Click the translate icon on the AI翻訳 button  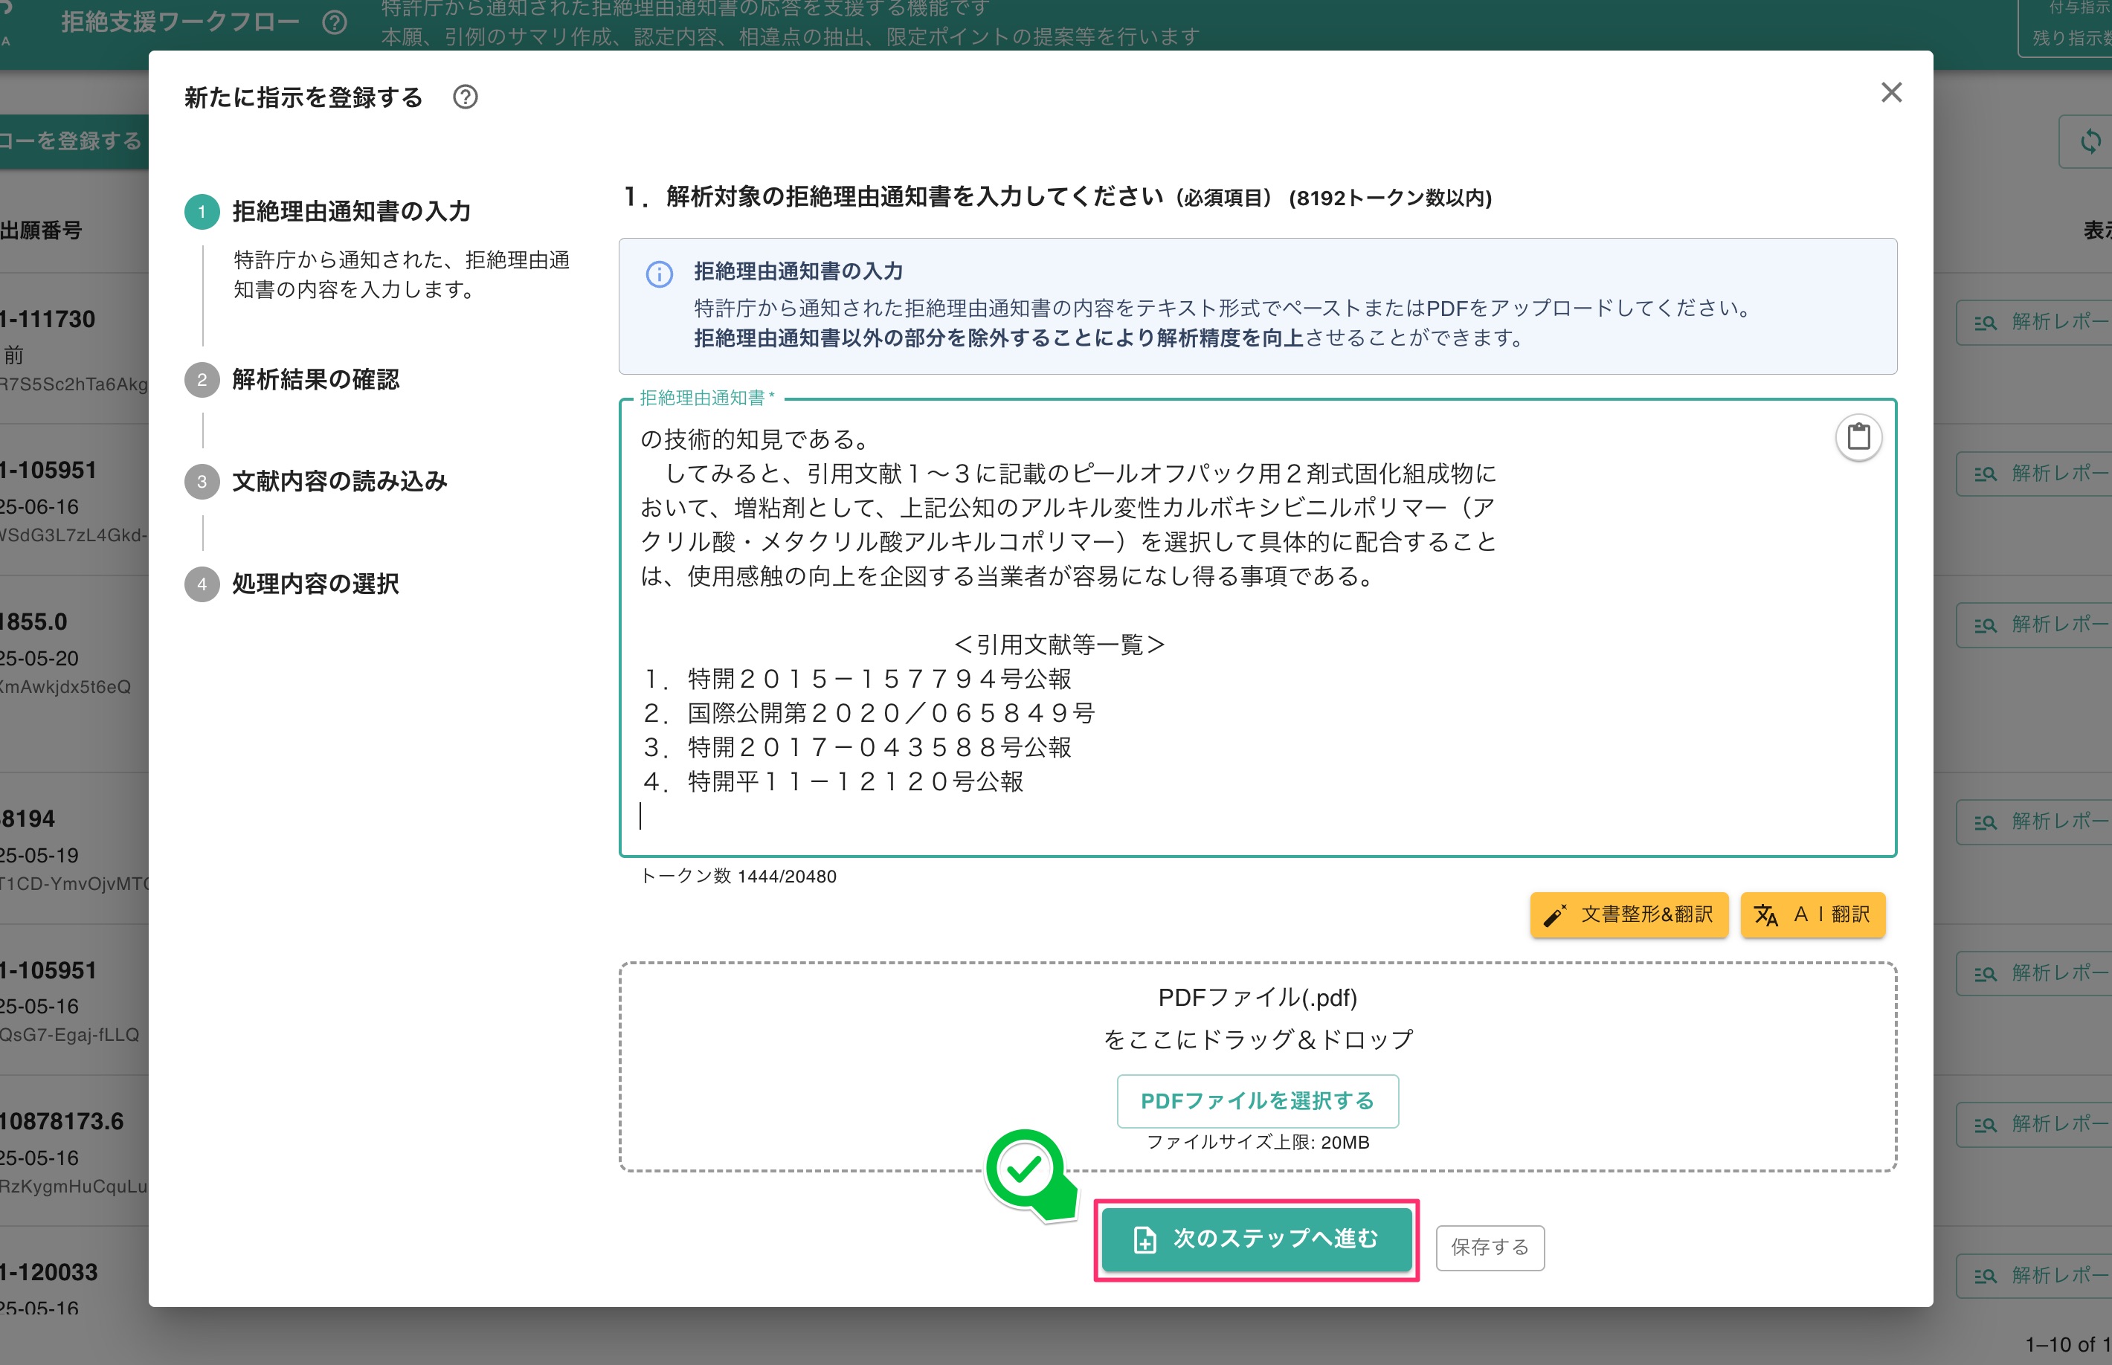[1768, 914]
